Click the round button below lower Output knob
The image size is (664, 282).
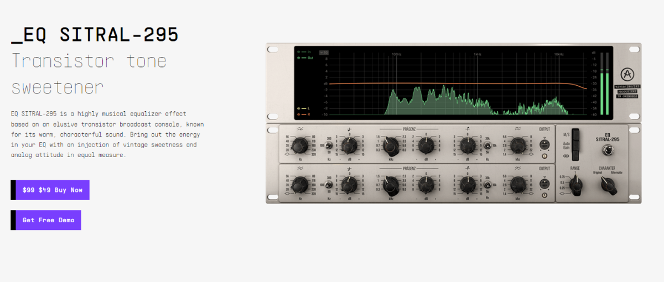pos(544,195)
